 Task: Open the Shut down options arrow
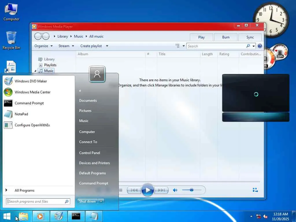[101, 201]
